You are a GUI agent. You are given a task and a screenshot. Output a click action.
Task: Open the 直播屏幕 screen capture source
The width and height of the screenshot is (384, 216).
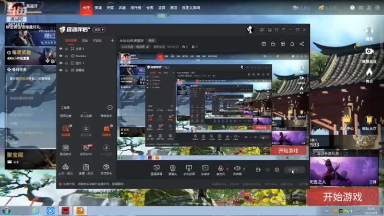pyautogui.click(x=156, y=170)
